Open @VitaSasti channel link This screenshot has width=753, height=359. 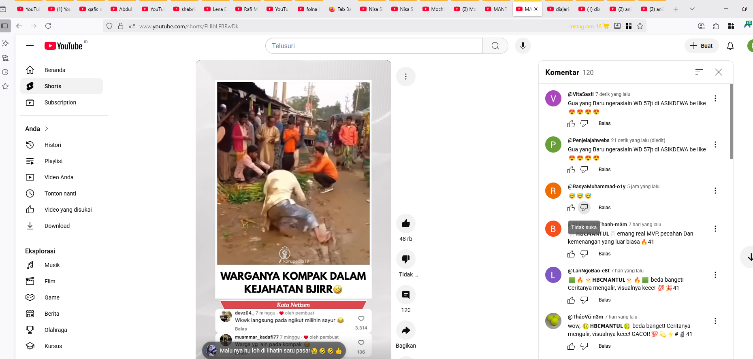[580, 94]
